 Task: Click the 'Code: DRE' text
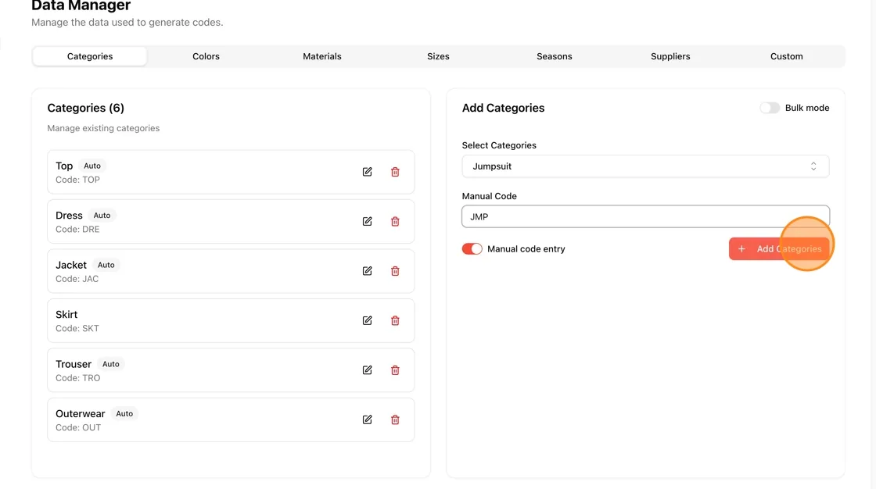[77, 230]
